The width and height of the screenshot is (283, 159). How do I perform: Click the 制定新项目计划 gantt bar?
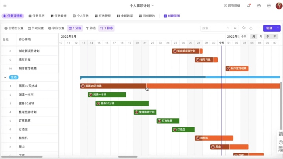pyautogui.click(x=187, y=51)
